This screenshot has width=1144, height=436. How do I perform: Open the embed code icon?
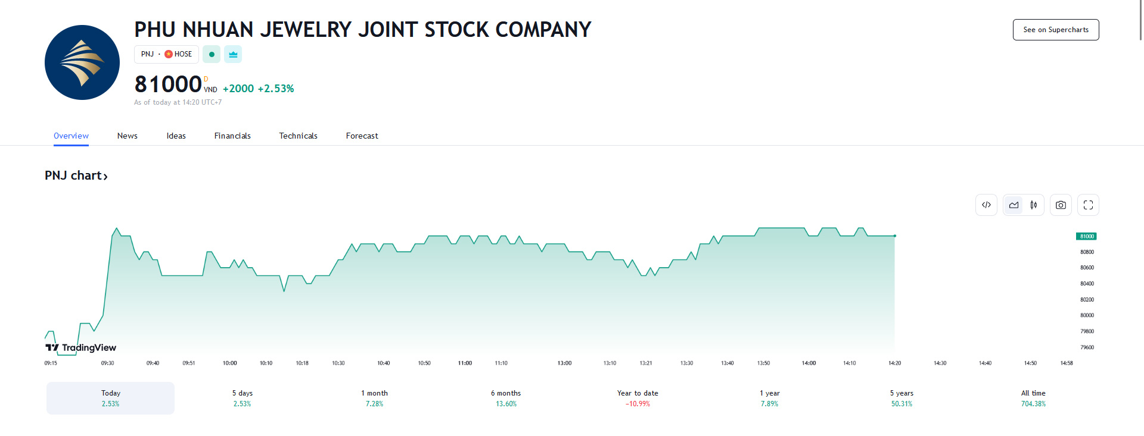click(986, 205)
